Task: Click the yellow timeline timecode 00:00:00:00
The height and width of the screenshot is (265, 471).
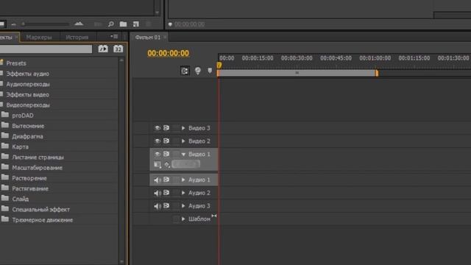Action: click(169, 53)
